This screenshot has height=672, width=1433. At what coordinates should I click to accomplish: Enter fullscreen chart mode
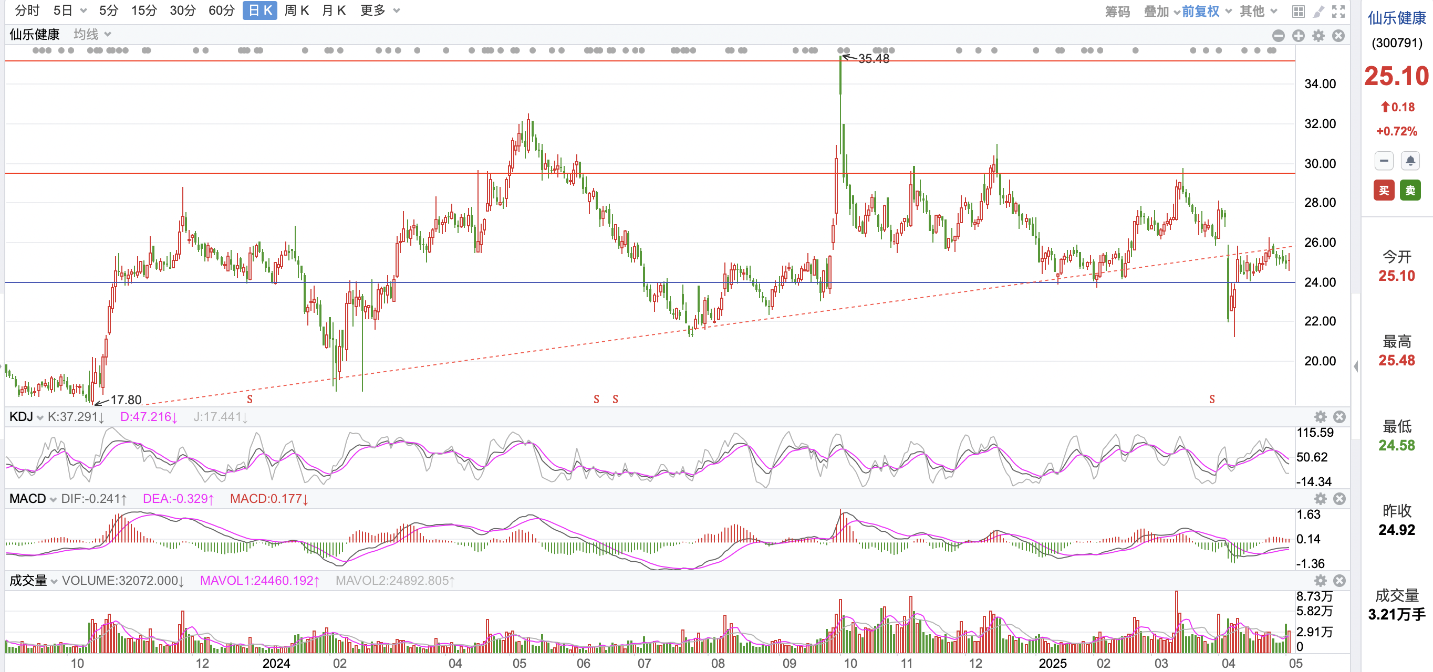1338,11
